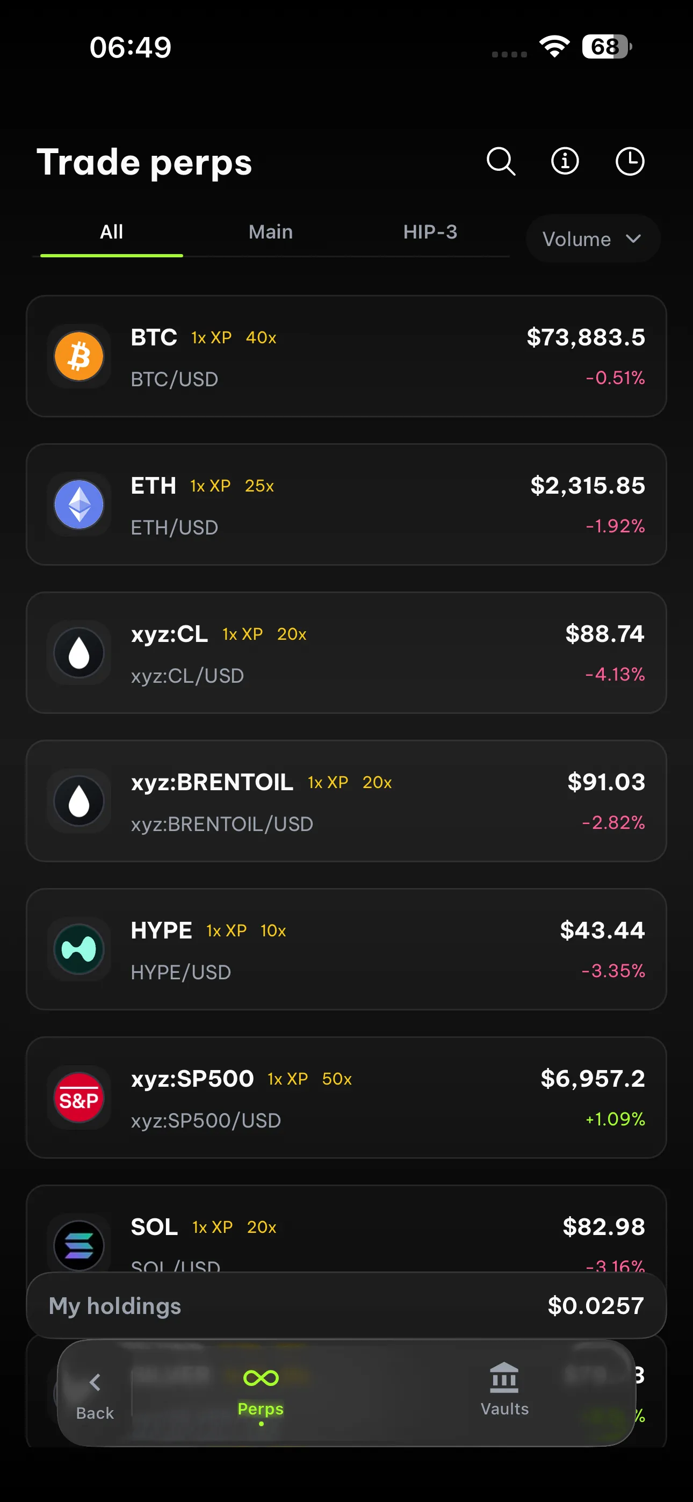Tap the Ethereum diamond icon
Image resolution: width=693 pixels, height=1502 pixels.
tap(79, 504)
